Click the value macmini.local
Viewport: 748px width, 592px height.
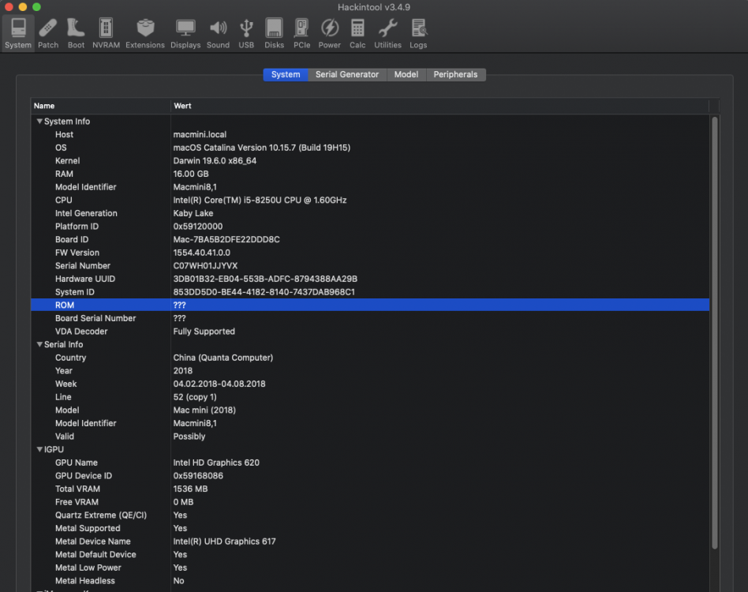point(200,134)
